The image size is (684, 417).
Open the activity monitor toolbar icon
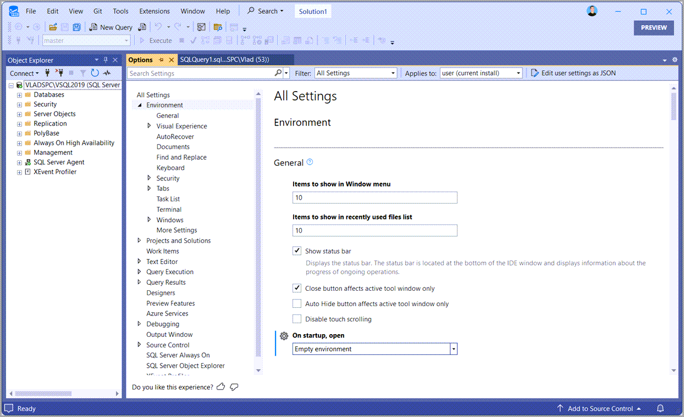201,27
